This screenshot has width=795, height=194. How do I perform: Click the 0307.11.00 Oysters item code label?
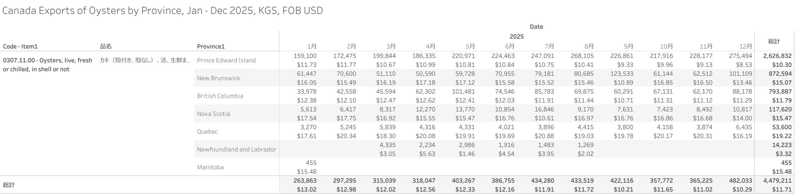tap(48, 65)
